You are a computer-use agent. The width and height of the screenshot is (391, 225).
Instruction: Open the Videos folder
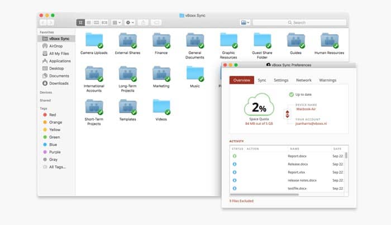coord(161,106)
